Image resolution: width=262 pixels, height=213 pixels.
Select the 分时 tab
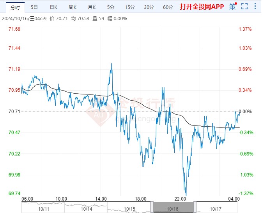(x=15, y=7)
